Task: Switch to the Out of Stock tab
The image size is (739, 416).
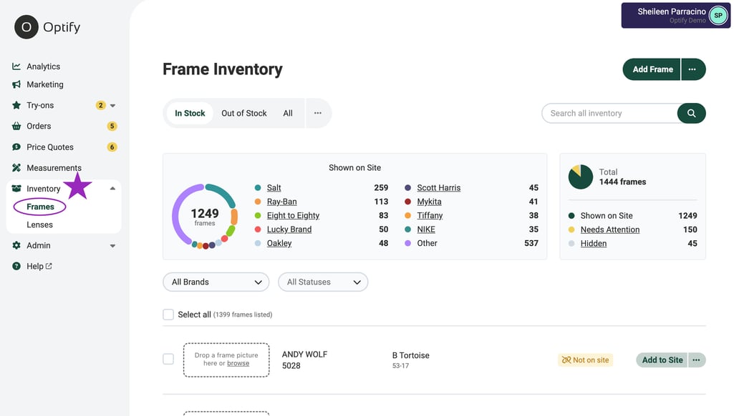Action: [243, 113]
